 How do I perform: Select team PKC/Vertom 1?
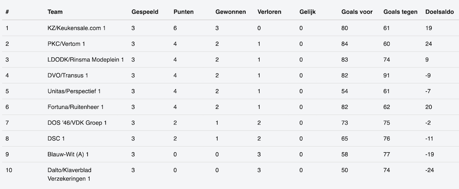pos(66,44)
